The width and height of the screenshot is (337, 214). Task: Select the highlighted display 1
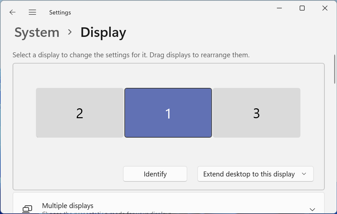168,113
